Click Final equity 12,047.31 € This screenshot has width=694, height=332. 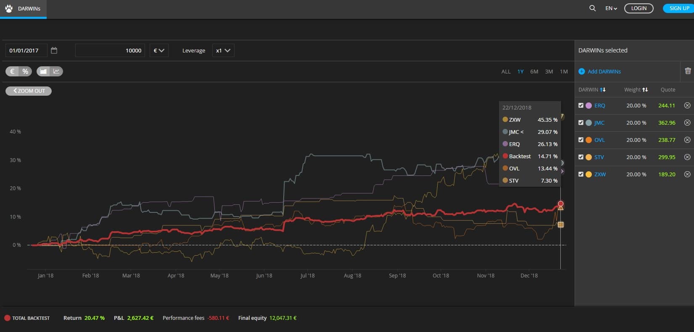(283, 318)
